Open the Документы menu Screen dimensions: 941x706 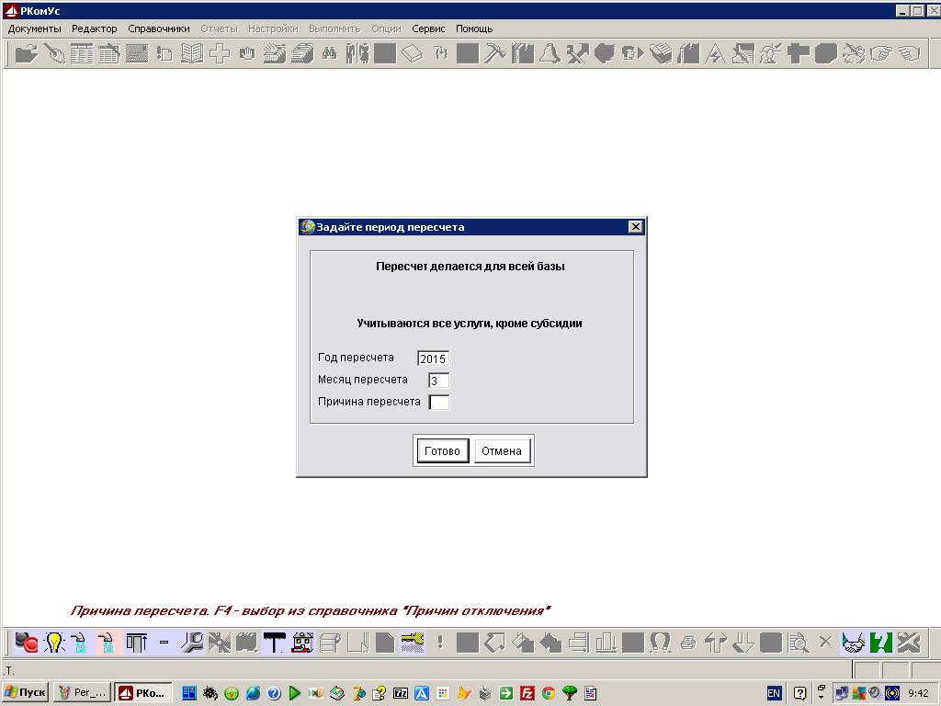tap(34, 28)
